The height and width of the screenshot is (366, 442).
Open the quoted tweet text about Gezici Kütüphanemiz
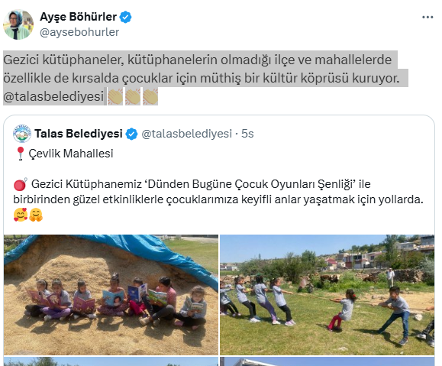pyautogui.click(x=218, y=192)
